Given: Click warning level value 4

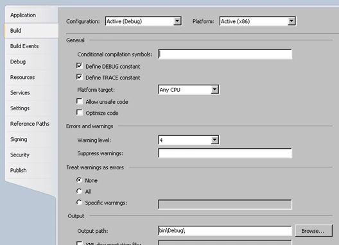Looking at the screenshot, I should tap(161, 140).
